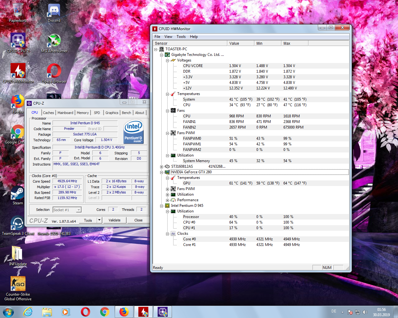Click the Validate button in CPU-Z
The image size is (398, 318).
[114, 220]
